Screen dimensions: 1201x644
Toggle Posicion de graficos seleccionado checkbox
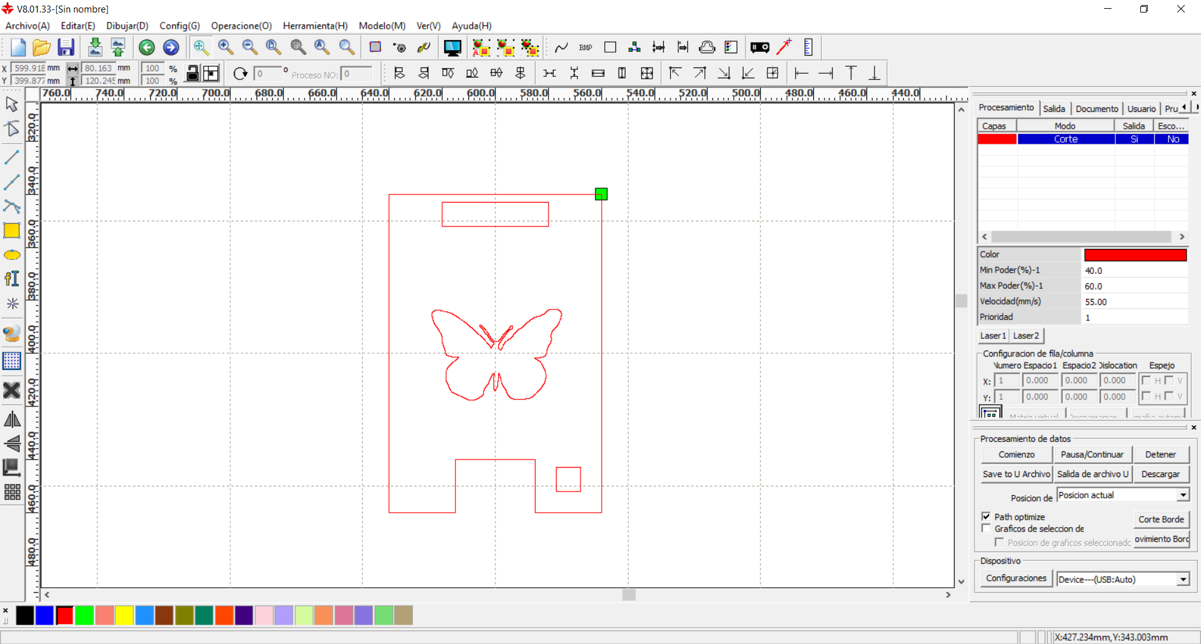(x=999, y=542)
